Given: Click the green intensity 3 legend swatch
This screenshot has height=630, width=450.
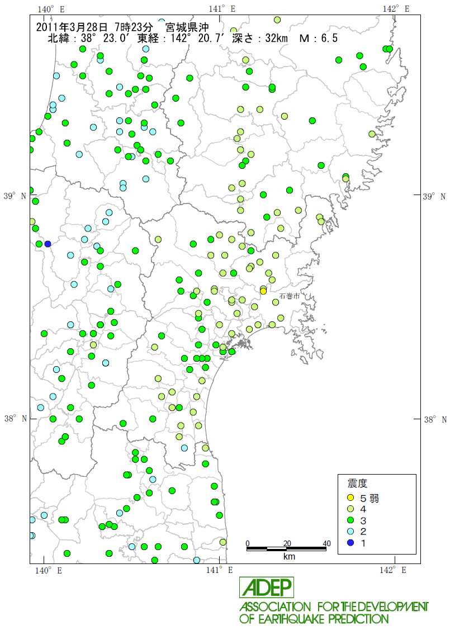Looking at the screenshot, I should click(x=350, y=520).
